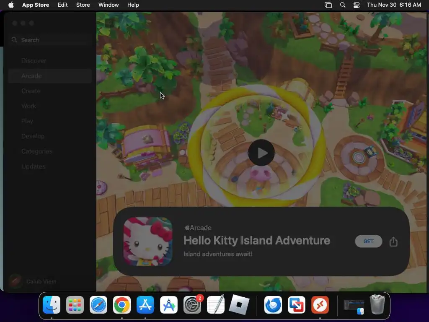Screen dimensions: 429x322
Task: Open the Apple menu
Action: [11, 5]
